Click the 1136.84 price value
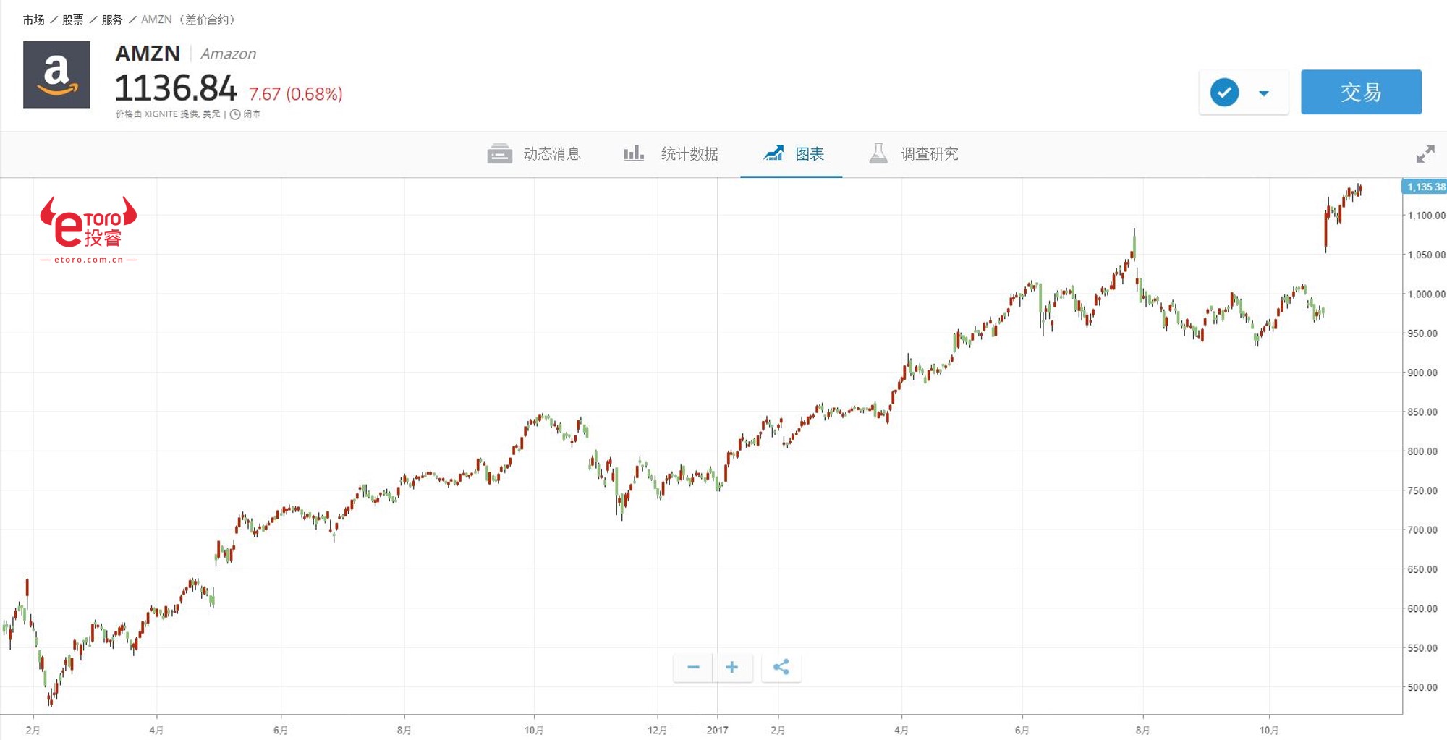The width and height of the screenshot is (1447, 740). 176,88
